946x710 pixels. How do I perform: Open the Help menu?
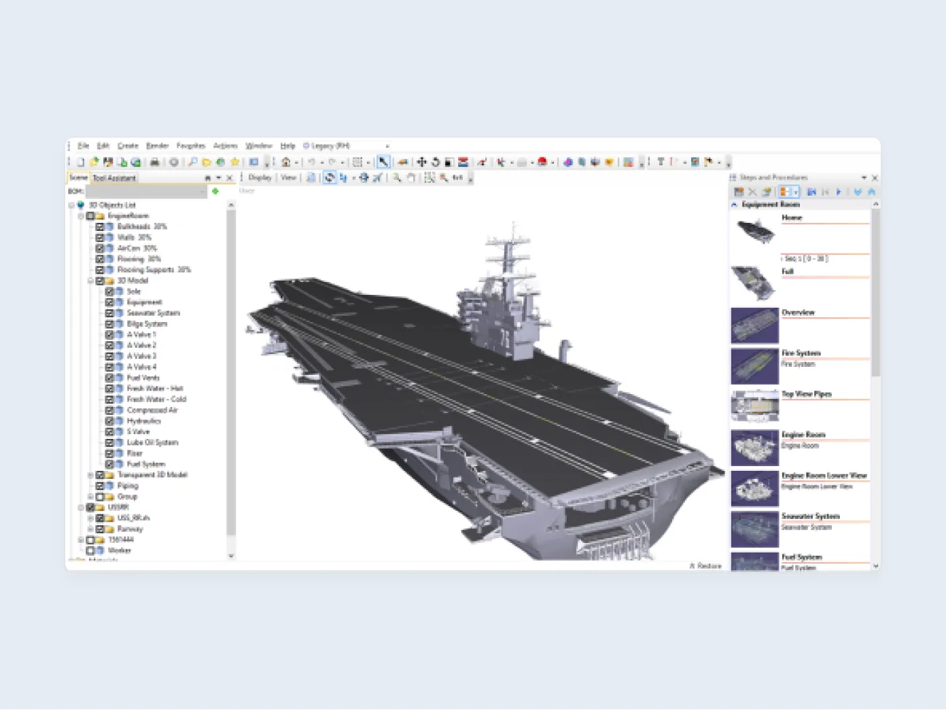288,146
